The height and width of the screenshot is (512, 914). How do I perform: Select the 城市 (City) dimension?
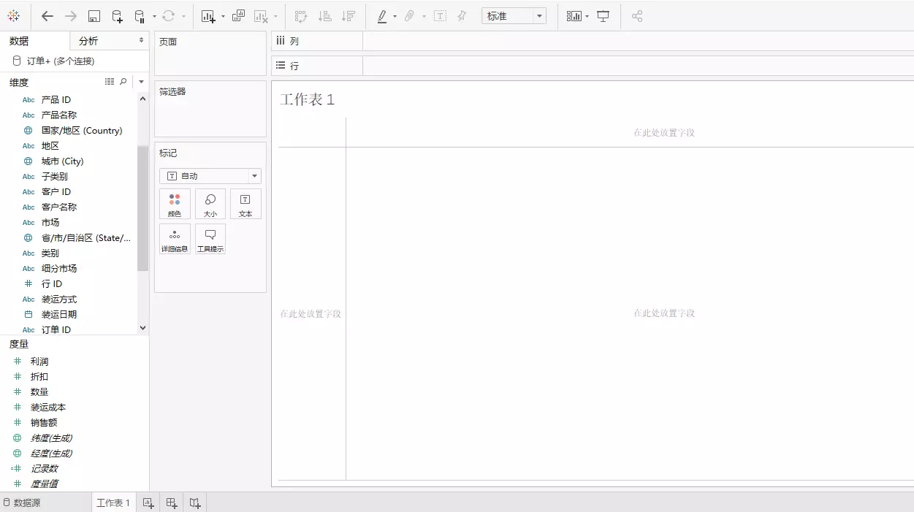pos(62,161)
